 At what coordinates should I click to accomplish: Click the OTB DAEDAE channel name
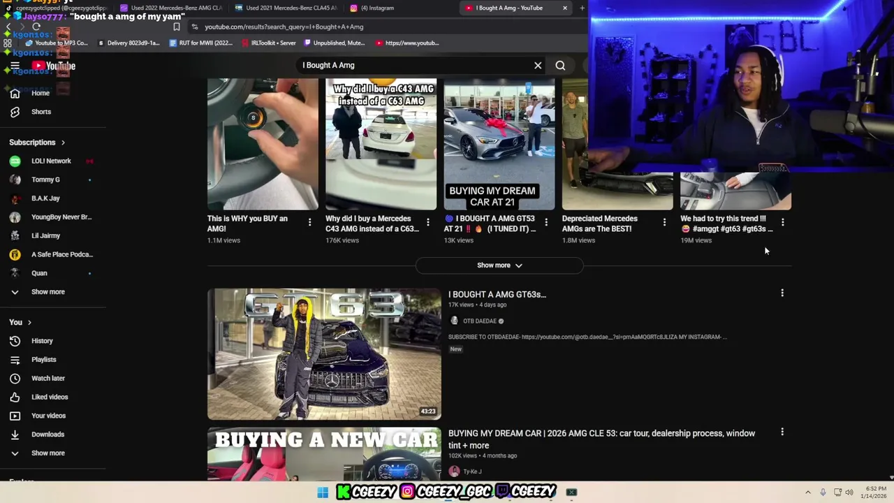tap(479, 321)
